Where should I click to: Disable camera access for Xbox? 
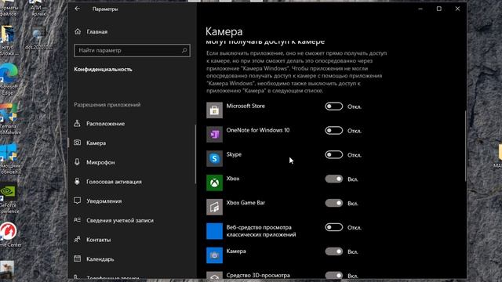(334, 179)
